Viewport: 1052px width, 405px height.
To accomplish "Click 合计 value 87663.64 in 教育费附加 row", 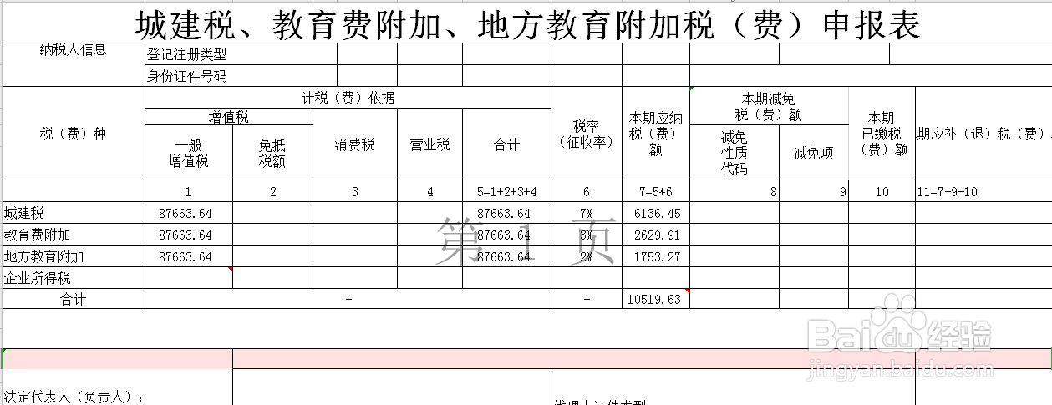I will click(x=506, y=235).
